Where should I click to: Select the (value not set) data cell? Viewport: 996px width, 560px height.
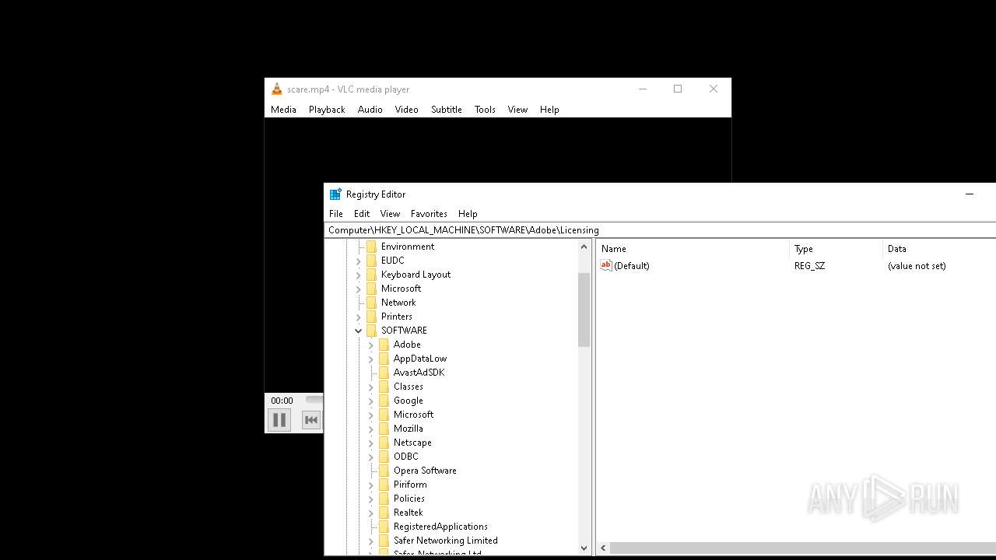coord(917,266)
